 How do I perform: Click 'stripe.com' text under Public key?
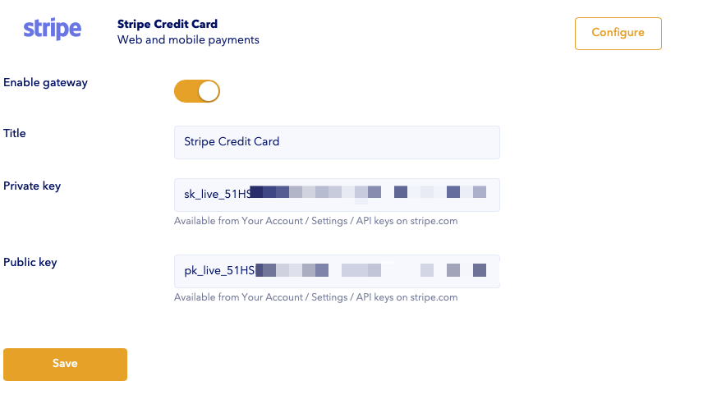point(434,297)
